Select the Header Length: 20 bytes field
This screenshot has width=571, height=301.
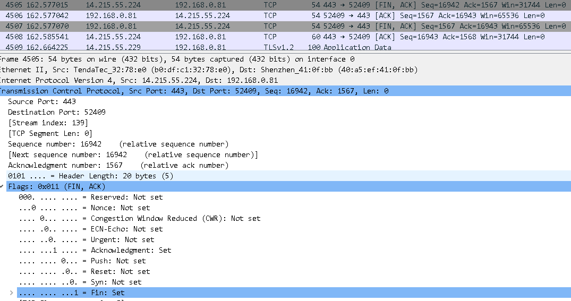point(90,176)
